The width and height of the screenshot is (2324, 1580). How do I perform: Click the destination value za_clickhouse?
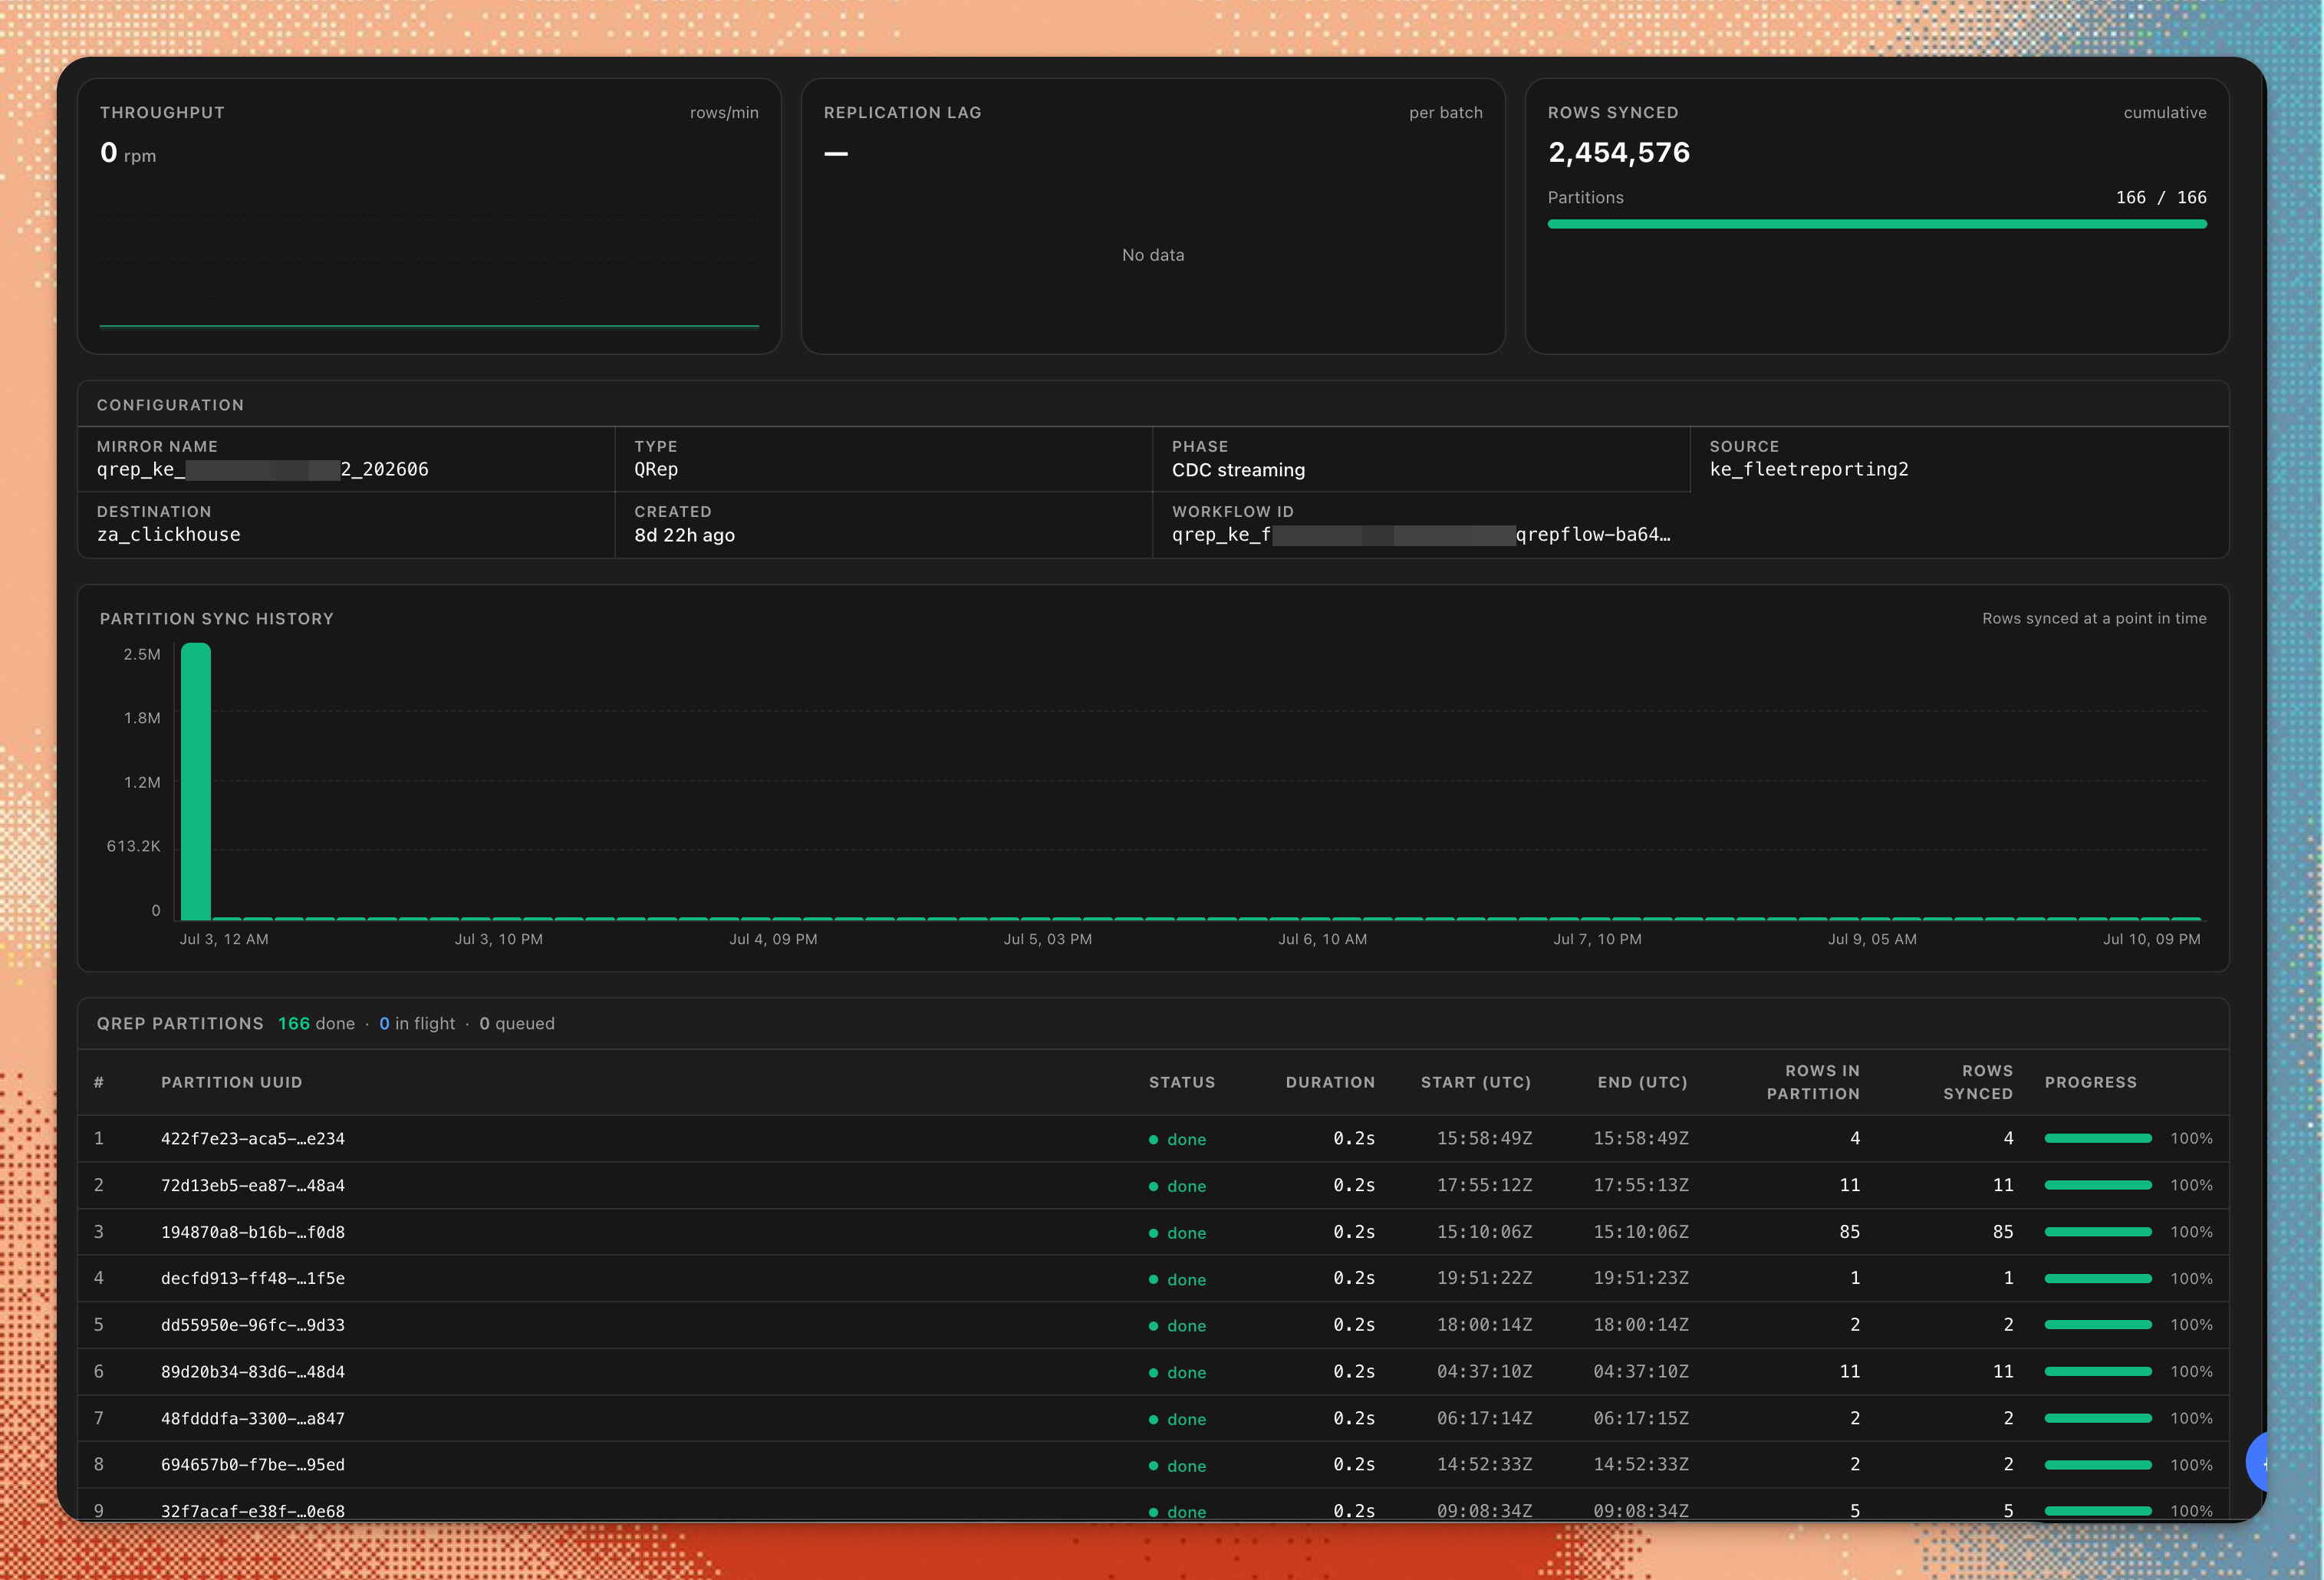click(x=168, y=534)
